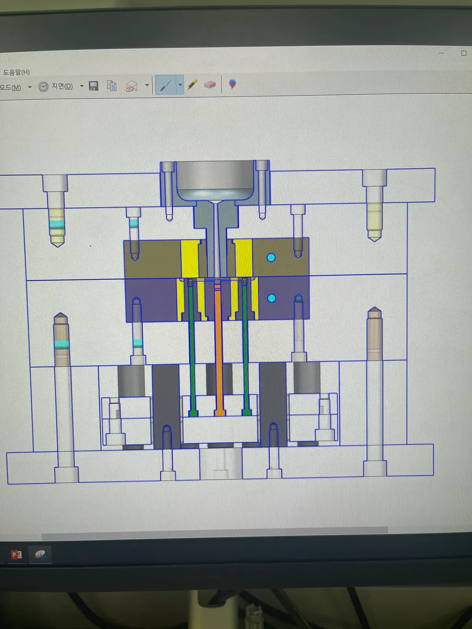The height and width of the screenshot is (629, 472).
Task: Select the yellow Highlighter tool
Action: 192,84
